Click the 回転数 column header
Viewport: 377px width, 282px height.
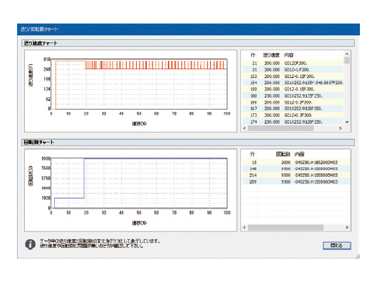click(283, 154)
